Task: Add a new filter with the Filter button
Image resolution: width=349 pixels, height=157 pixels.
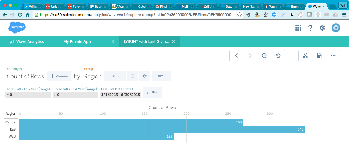Action: click(152, 92)
